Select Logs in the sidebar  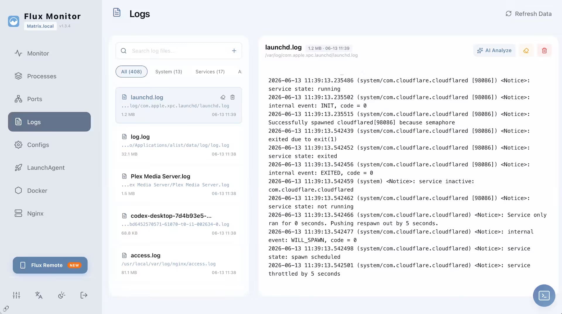point(49,122)
